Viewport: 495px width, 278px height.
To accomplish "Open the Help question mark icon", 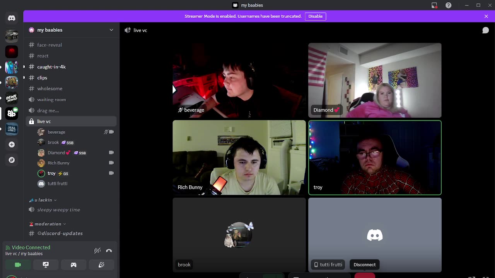I will (x=448, y=5).
